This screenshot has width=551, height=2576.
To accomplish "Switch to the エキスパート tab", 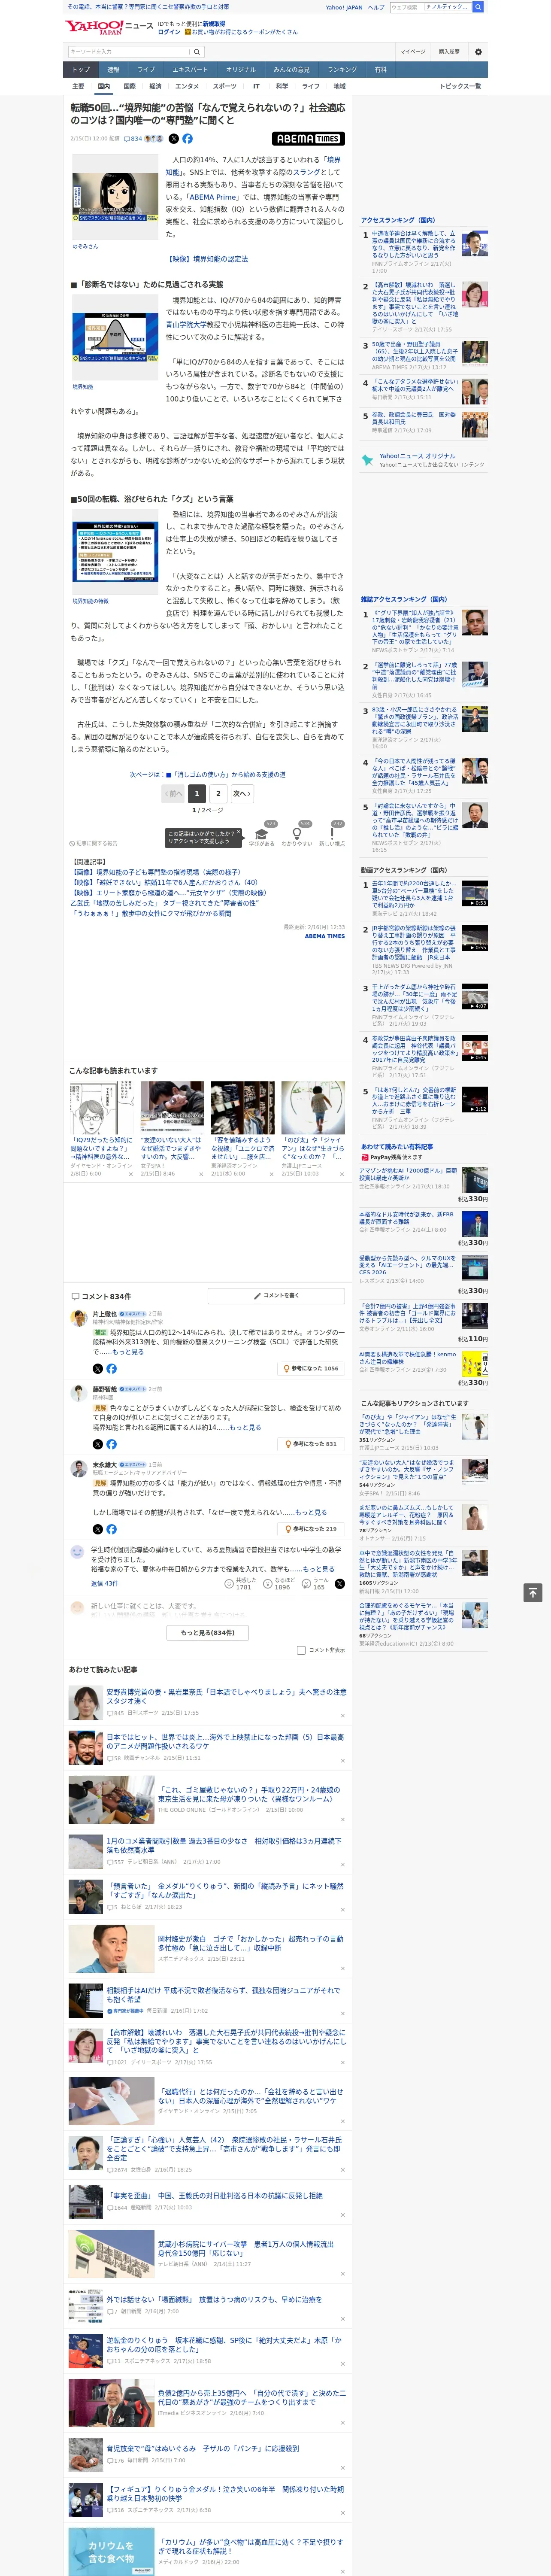I will (190, 69).
